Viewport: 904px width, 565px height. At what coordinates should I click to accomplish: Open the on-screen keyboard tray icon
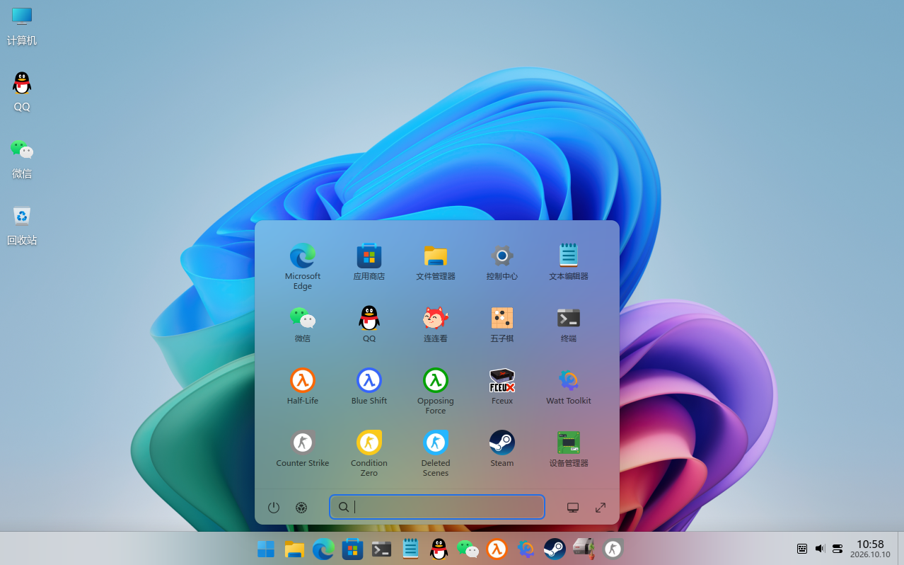click(802, 549)
